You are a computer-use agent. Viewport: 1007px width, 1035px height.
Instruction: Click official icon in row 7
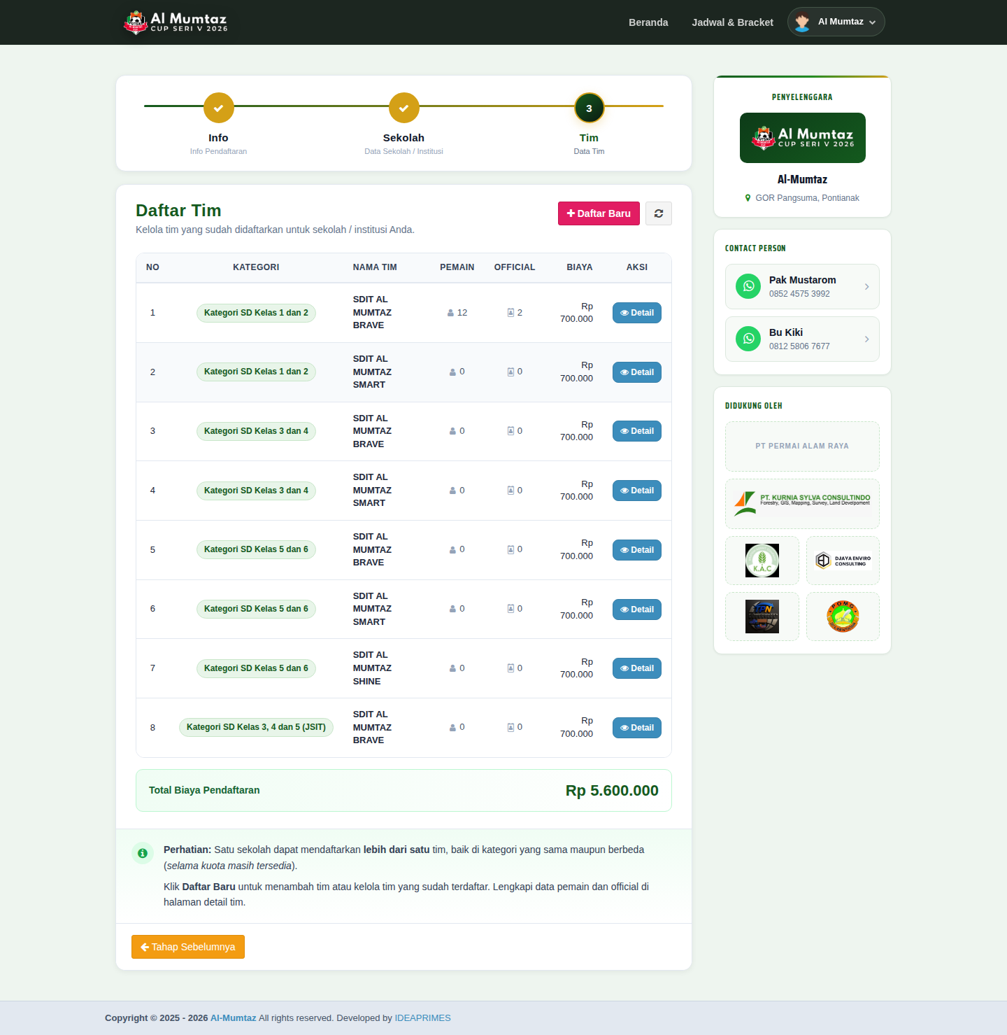pos(510,668)
